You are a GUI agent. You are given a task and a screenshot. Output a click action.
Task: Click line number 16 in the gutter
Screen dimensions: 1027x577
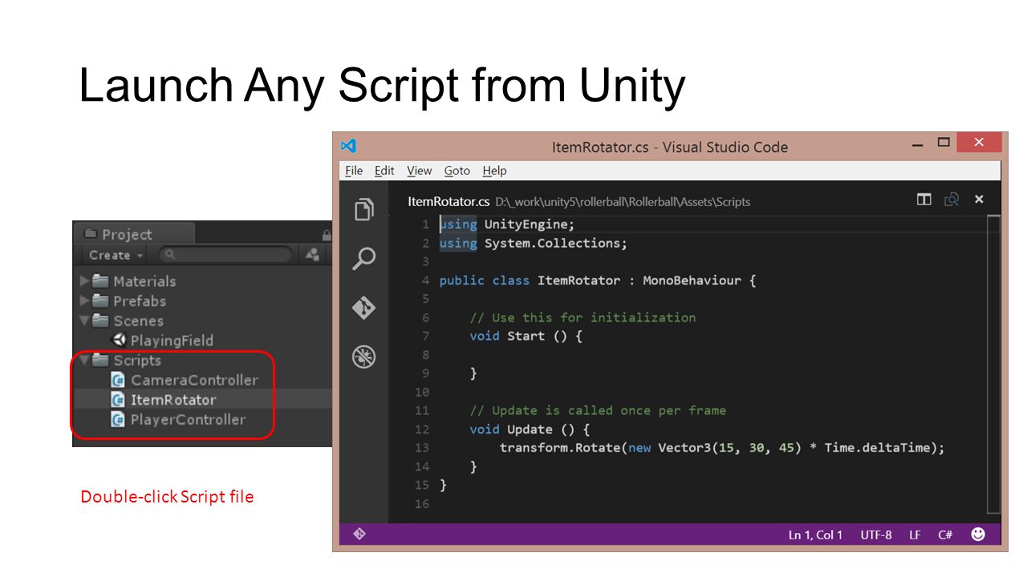pos(422,504)
